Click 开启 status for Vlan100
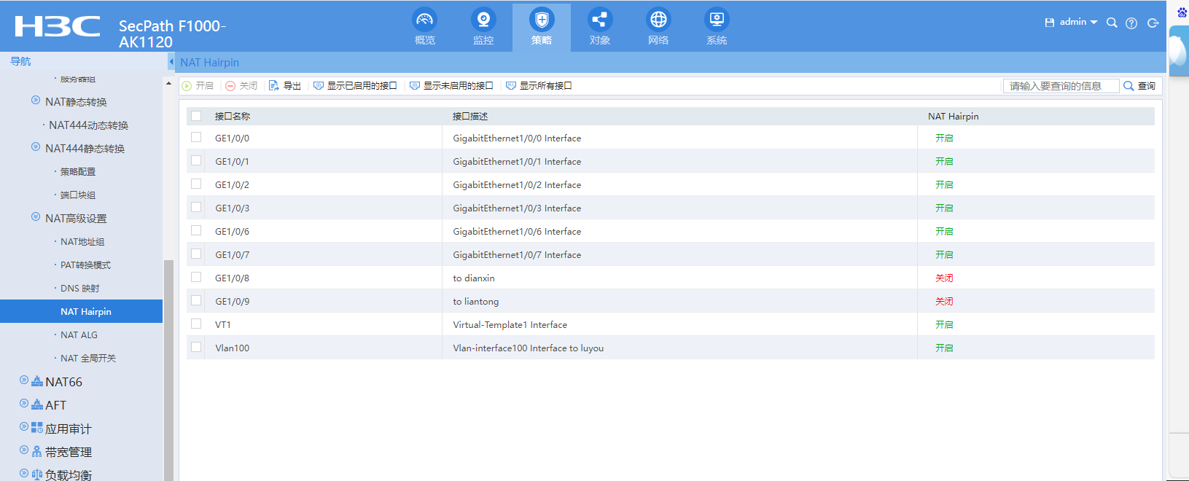1189x481 pixels. tap(944, 348)
